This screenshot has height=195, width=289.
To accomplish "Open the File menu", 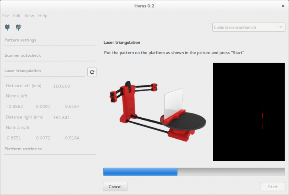I will click(6, 15).
